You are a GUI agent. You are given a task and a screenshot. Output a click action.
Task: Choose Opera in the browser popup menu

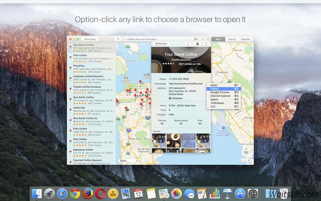click(x=224, y=99)
